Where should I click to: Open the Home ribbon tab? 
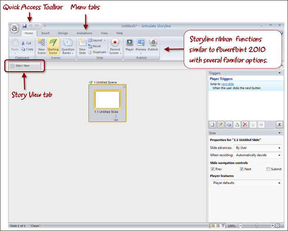tap(29, 33)
